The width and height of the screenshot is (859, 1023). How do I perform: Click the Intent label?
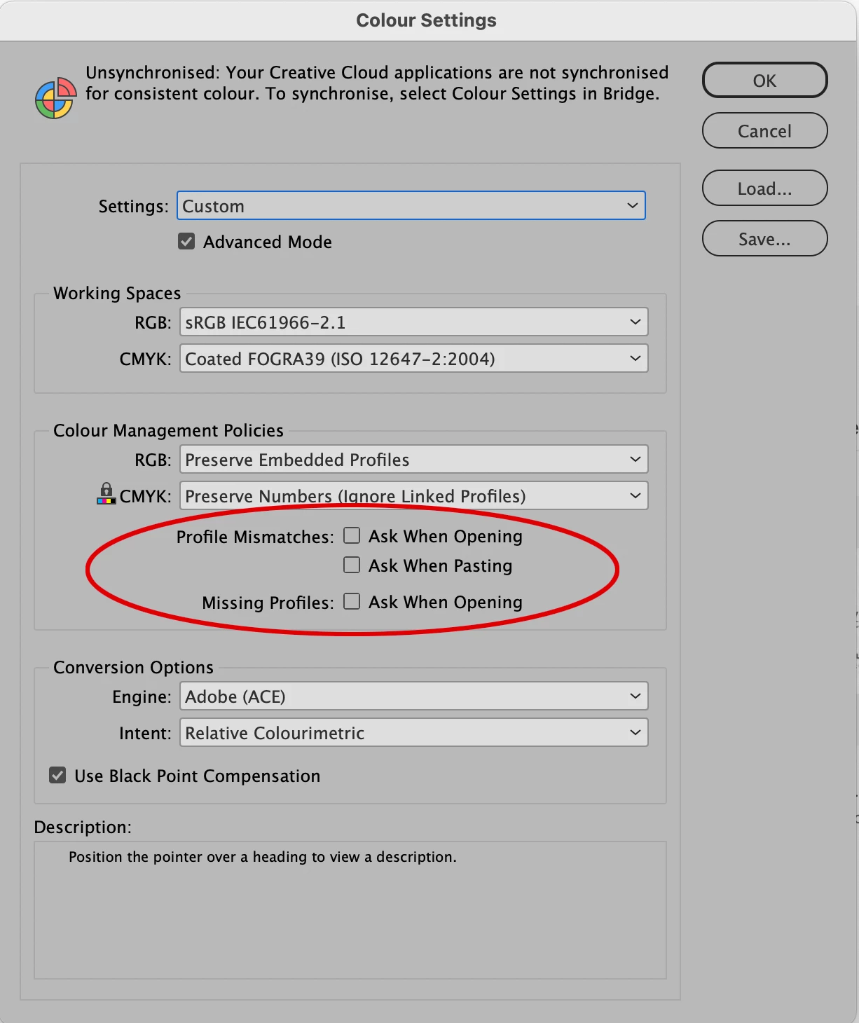coord(145,733)
